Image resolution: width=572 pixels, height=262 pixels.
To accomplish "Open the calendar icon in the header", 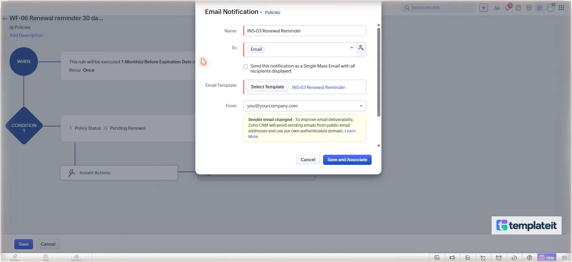I will click(518, 7).
